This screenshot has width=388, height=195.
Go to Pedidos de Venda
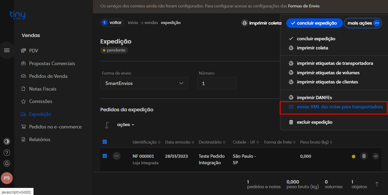44,76
